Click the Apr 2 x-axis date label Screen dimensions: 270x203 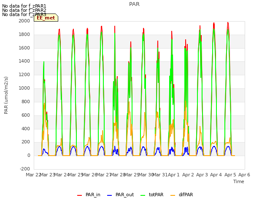click(188, 175)
